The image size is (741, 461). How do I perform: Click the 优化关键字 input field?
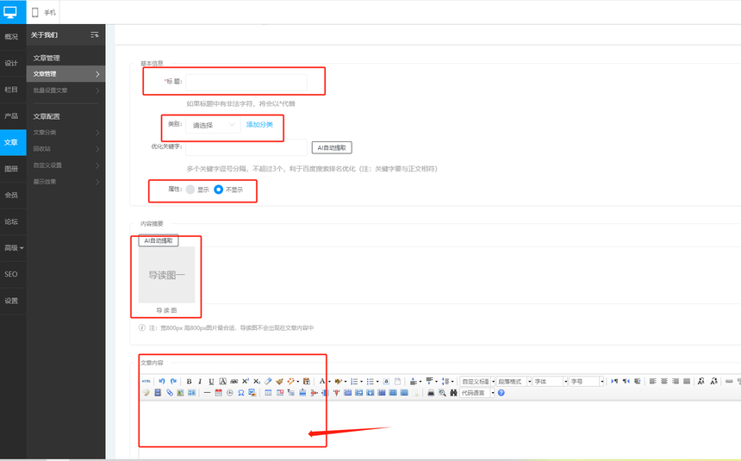246,147
